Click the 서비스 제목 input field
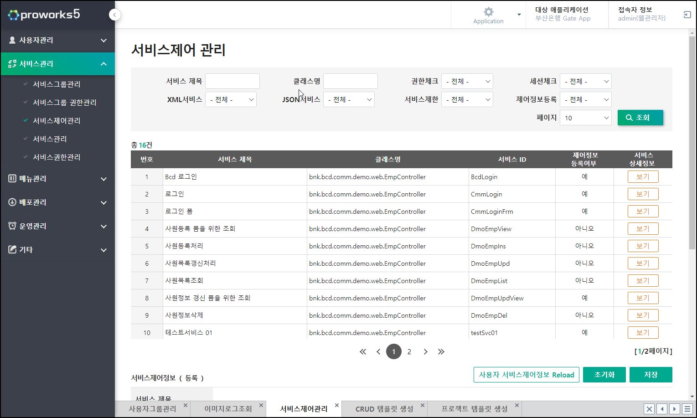Image resolution: width=697 pixels, height=418 pixels. (x=232, y=81)
